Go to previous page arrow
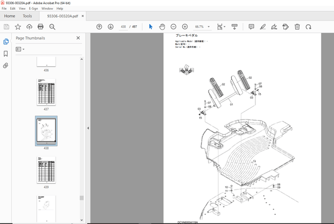 pos(99,26)
